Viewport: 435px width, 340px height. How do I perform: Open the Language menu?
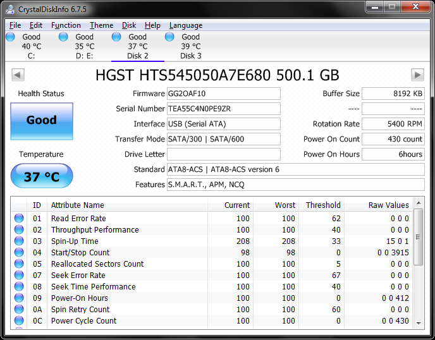(x=186, y=25)
